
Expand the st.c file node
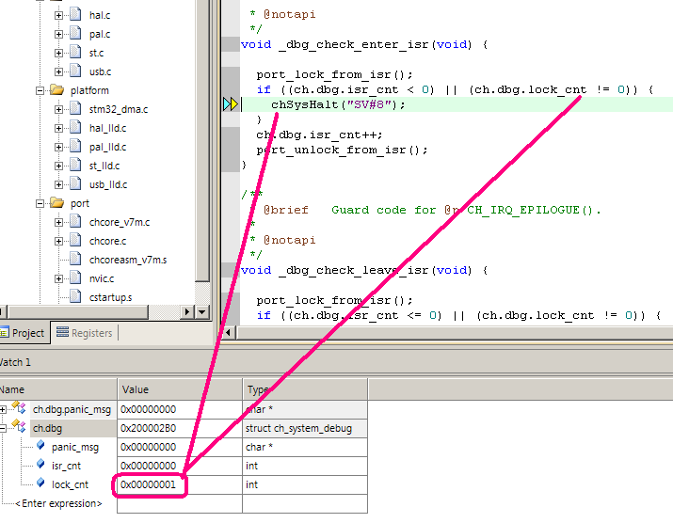pyautogui.click(x=58, y=54)
